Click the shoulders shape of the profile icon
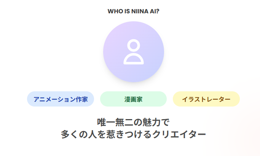 [x=133, y=60]
